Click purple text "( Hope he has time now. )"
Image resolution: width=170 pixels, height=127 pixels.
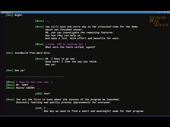34,82
